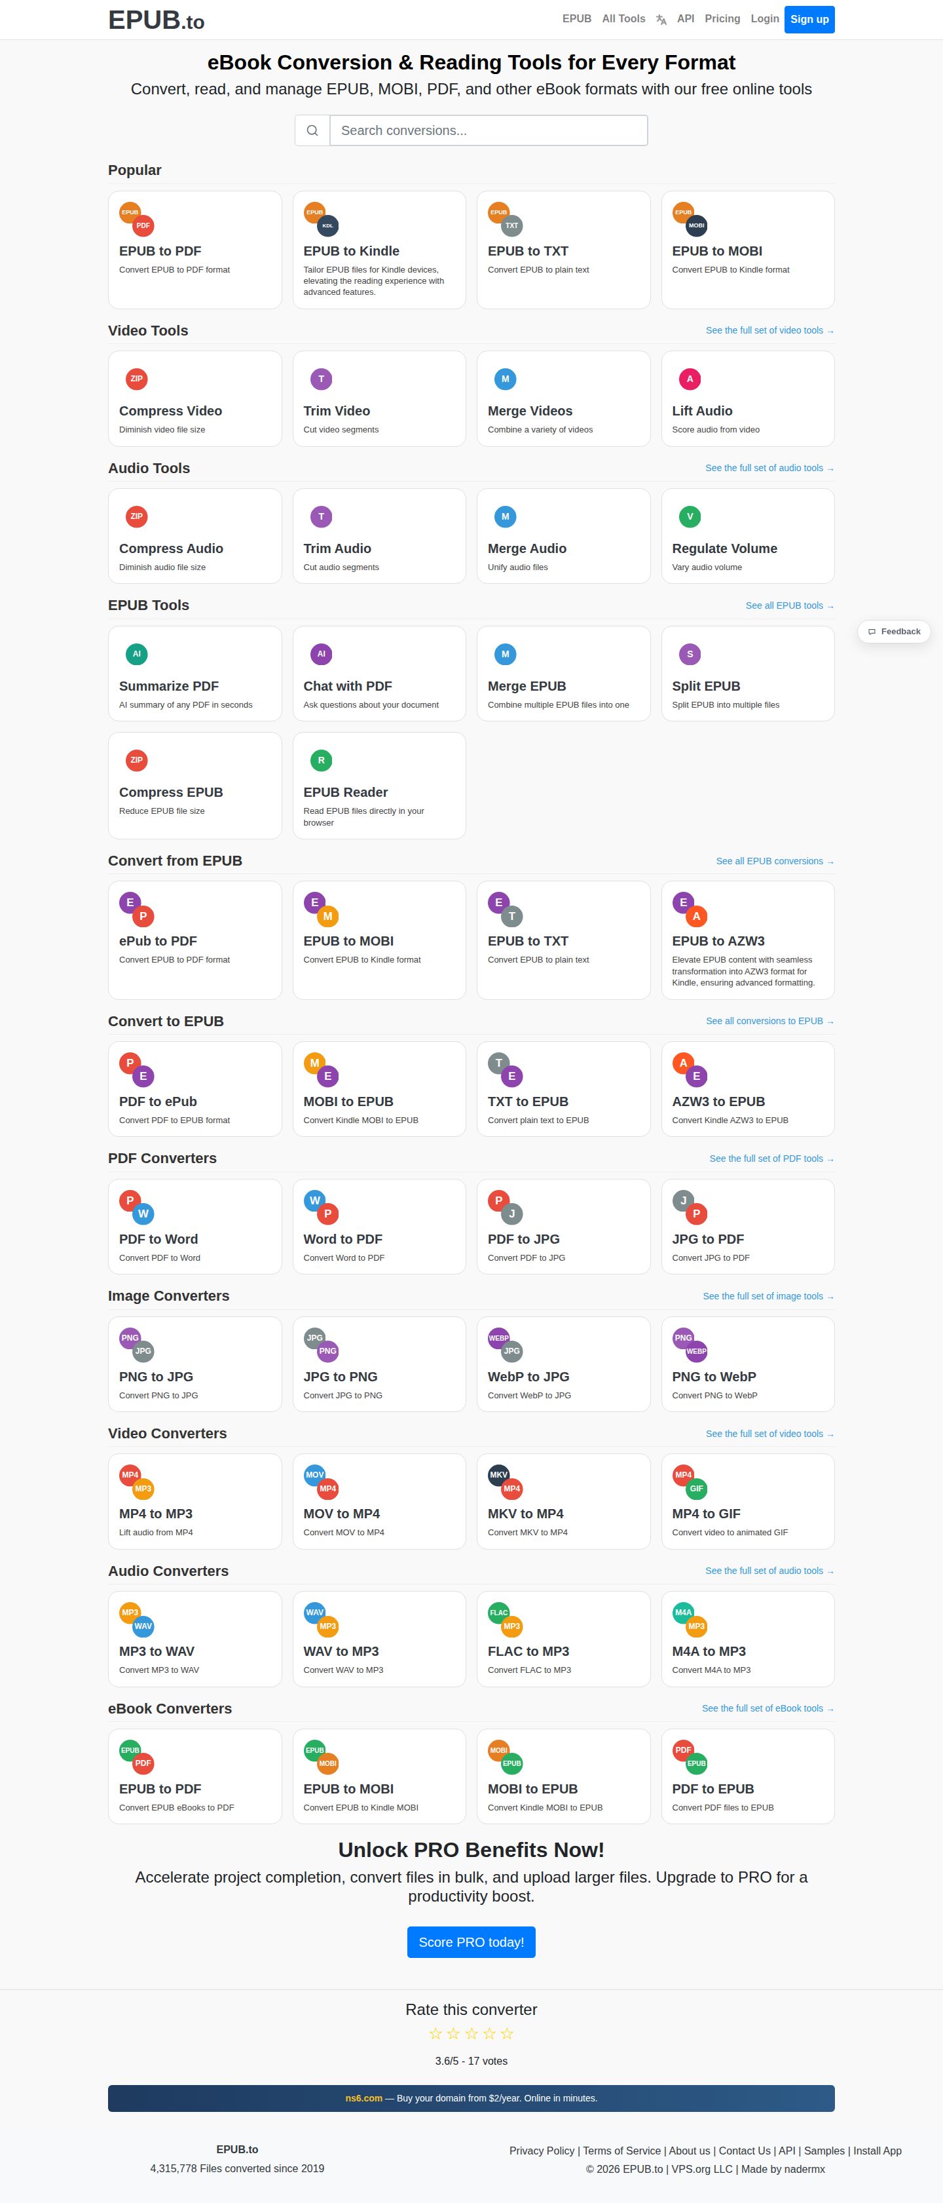The width and height of the screenshot is (943, 2203).
Task: Click the ZIP icon on Compress Audio card
Action: [137, 516]
